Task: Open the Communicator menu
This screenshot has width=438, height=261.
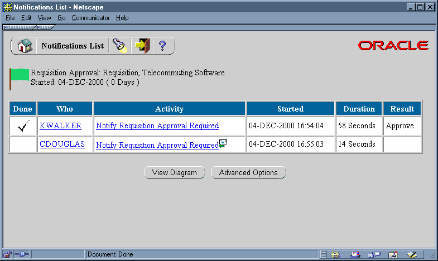Action: [x=90, y=18]
